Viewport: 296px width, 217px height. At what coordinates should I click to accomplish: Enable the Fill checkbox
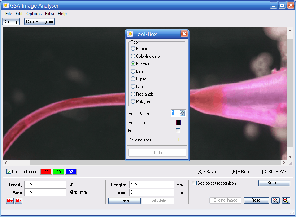tap(178, 130)
